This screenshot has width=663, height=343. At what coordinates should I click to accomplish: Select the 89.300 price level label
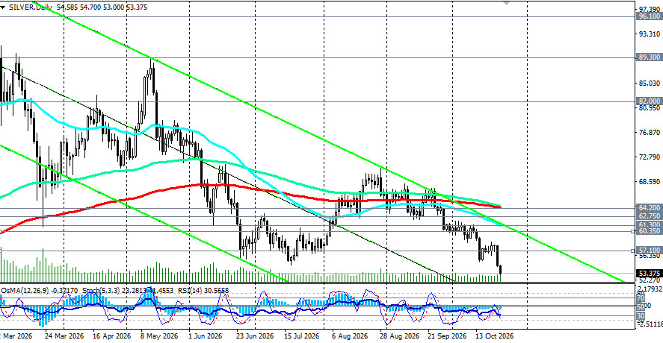[x=649, y=57]
